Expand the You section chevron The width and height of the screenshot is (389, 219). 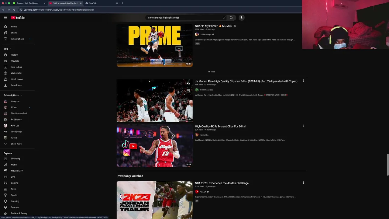pyautogui.click(x=10, y=49)
